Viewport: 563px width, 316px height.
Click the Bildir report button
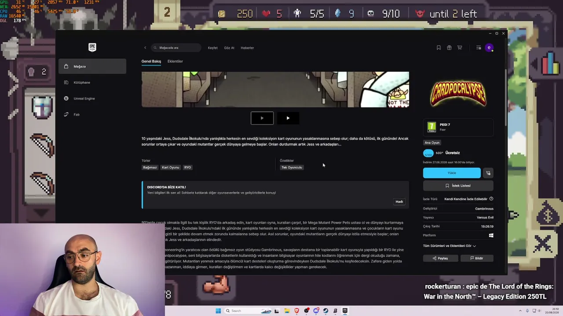click(x=477, y=259)
